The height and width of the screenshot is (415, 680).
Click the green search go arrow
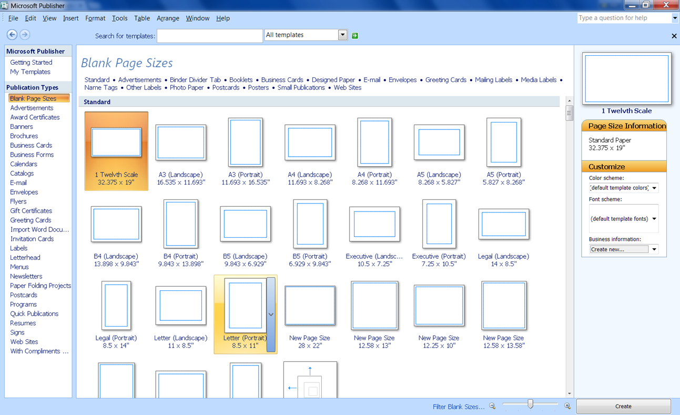pos(355,35)
